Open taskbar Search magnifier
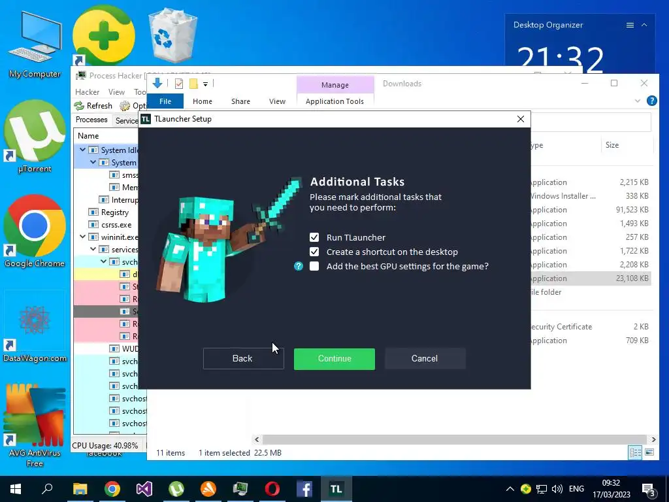This screenshot has width=669, height=502. 47,489
